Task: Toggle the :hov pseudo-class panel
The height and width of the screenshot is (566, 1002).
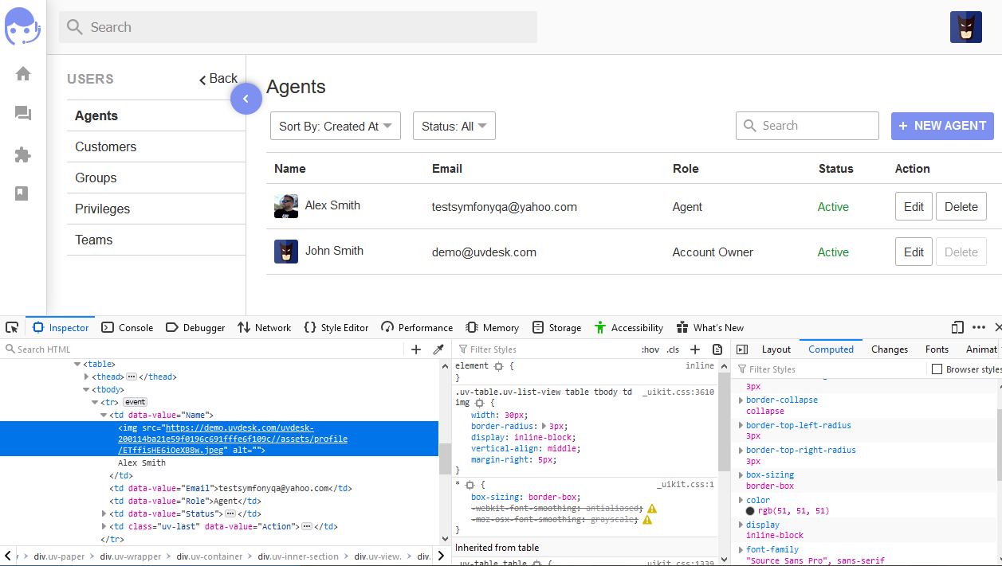Action: pos(650,349)
